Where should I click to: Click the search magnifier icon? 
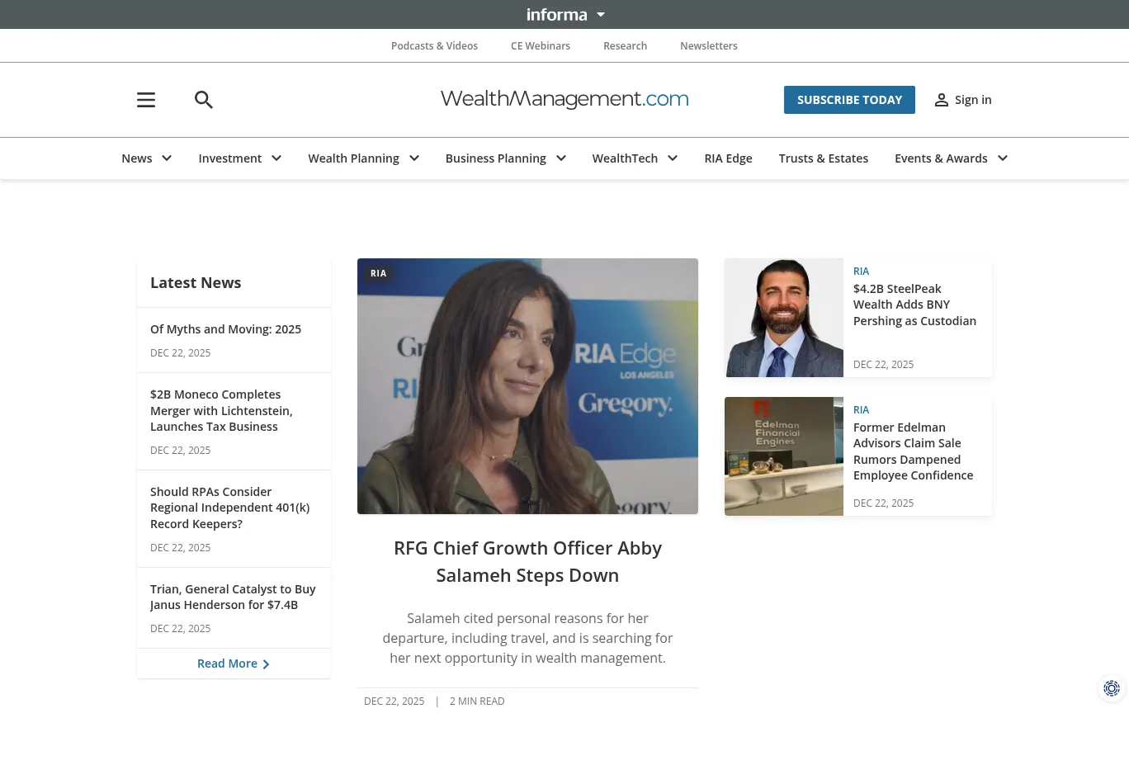pos(204,100)
